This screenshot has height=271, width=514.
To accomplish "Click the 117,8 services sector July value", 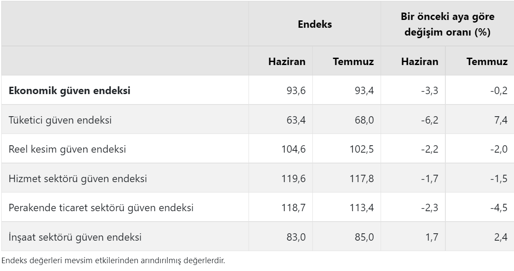I will 361,179.
